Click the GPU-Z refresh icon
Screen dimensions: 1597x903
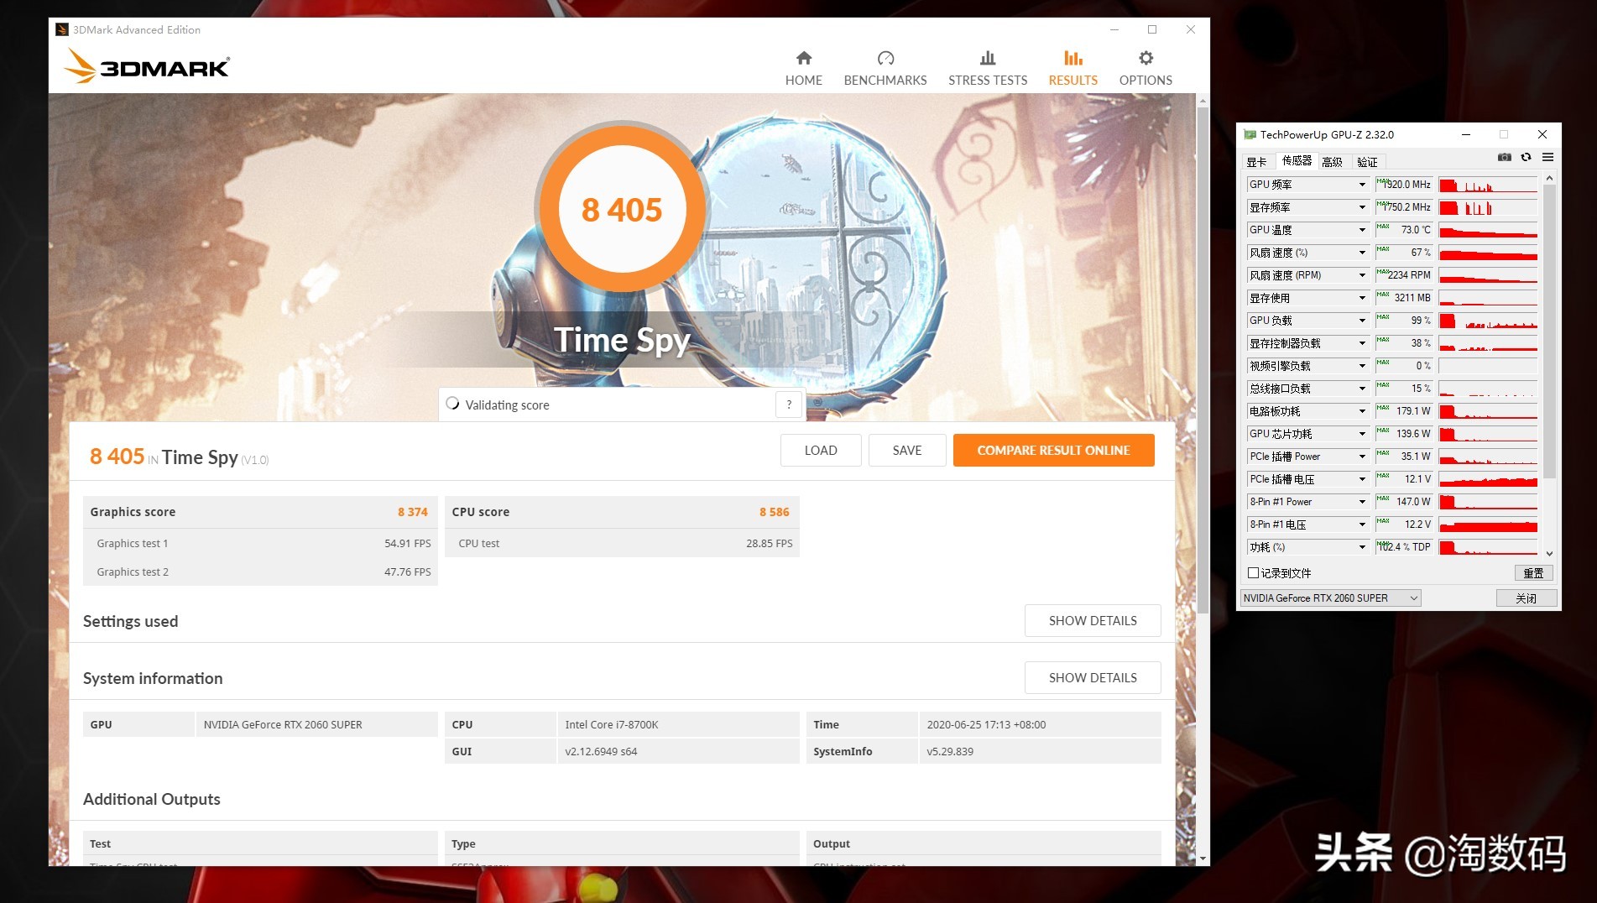point(1527,158)
